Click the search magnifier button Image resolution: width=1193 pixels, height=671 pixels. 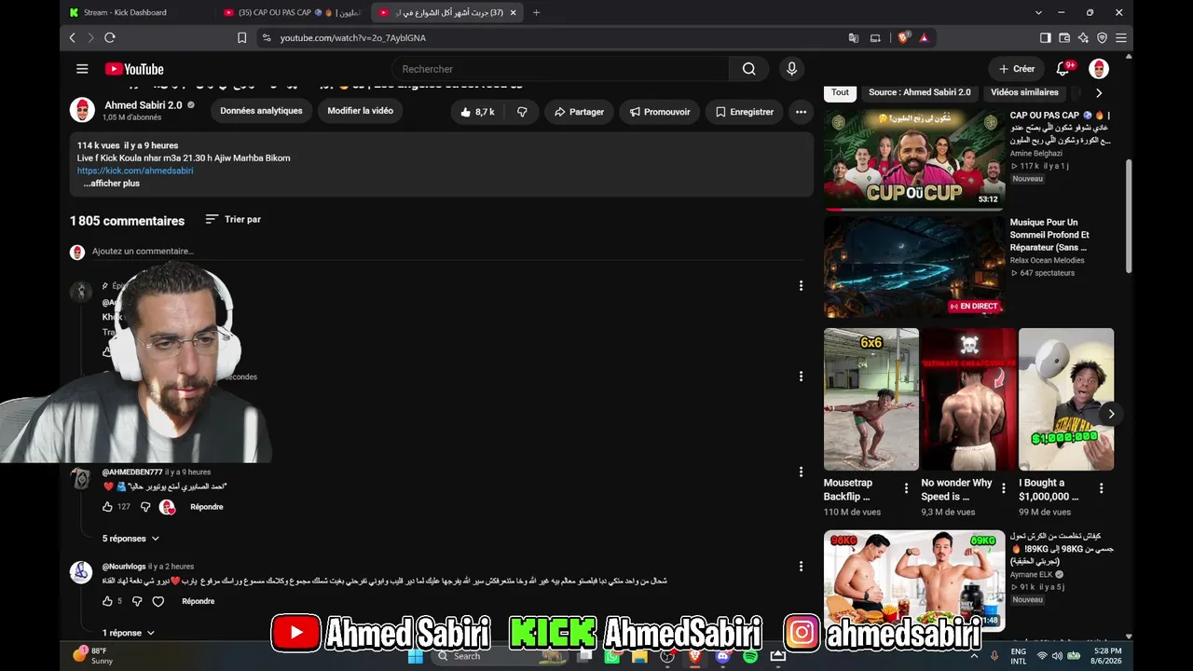click(x=749, y=69)
